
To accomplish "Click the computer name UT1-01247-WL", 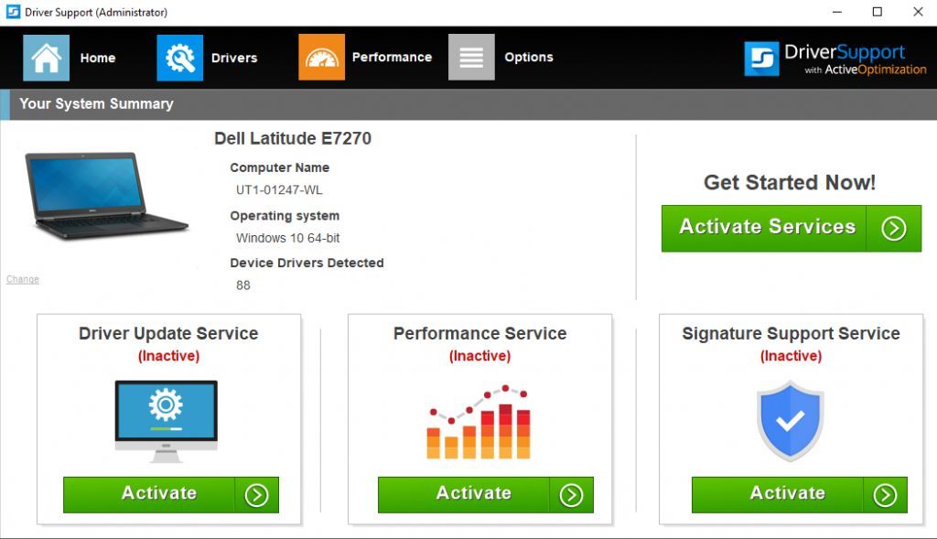I will (279, 190).
